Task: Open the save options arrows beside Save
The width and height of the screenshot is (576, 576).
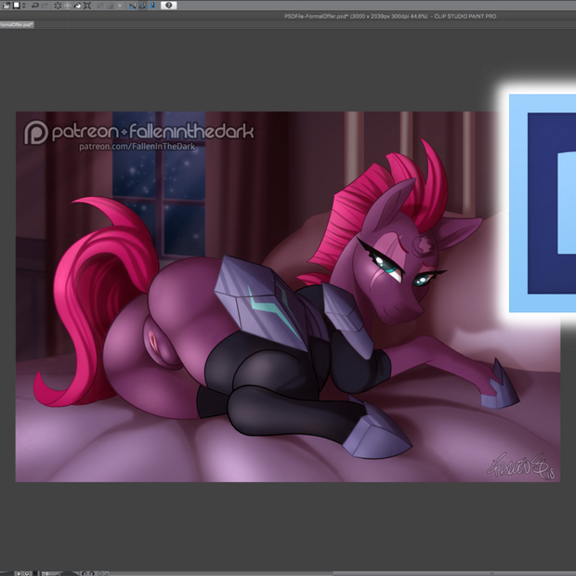Action: (24, 6)
